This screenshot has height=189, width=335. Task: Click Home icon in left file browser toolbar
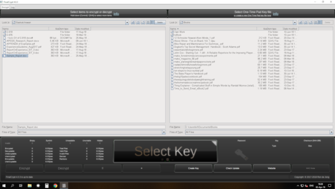(138, 23)
